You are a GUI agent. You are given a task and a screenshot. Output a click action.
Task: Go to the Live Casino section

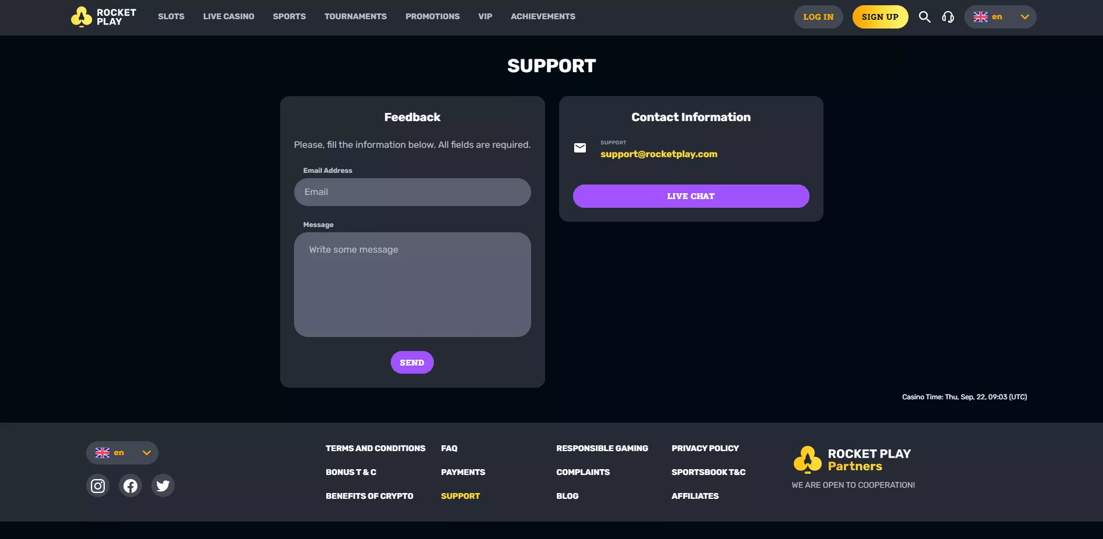tap(228, 17)
